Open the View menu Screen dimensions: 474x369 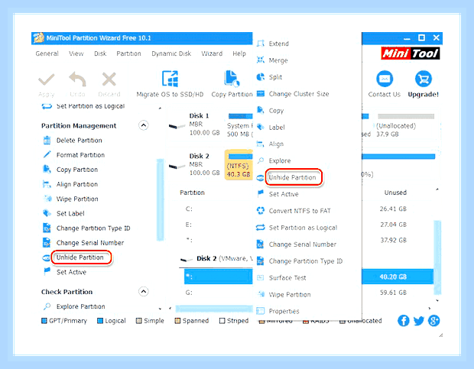(x=76, y=53)
